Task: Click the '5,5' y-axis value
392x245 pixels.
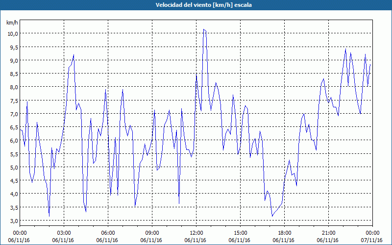Action: pos(14,154)
